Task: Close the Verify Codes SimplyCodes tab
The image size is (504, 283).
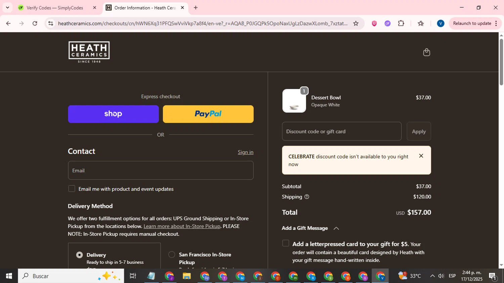Action: coord(94,8)
